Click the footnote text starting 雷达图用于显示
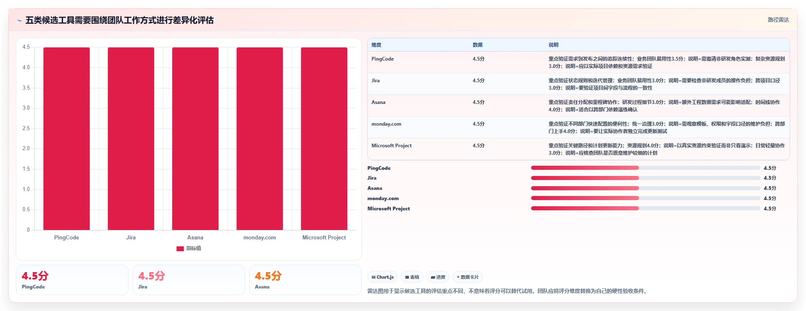Screen dimensions: 806x311 508,291
